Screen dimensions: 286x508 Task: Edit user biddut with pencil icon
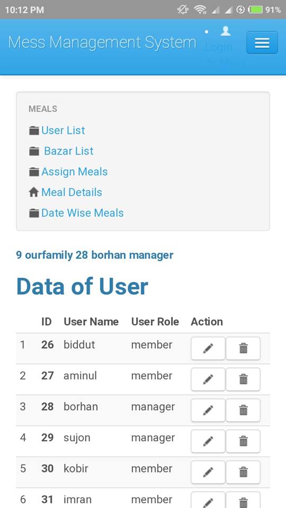point(208,348)
